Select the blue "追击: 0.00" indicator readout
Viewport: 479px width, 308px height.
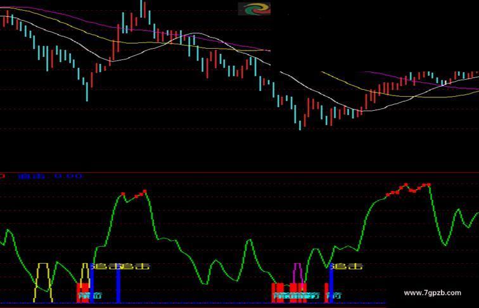pos(50,176)
